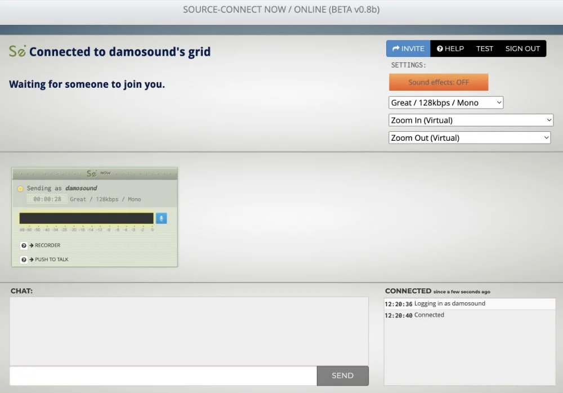Screen dimensions: 563x393
Task: Open the Zoom In (Virtual) input dropdown
Action: pos(471,120)
